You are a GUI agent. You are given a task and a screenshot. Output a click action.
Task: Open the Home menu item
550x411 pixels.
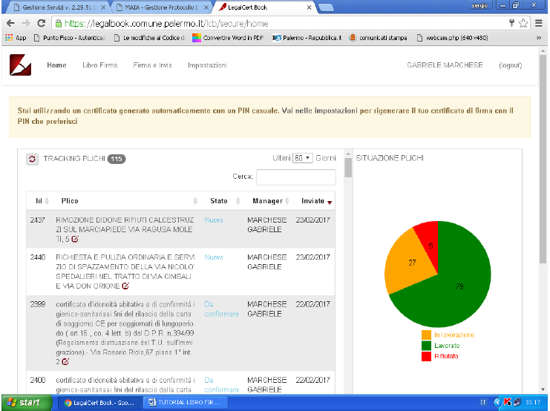(x=56, y=65)
